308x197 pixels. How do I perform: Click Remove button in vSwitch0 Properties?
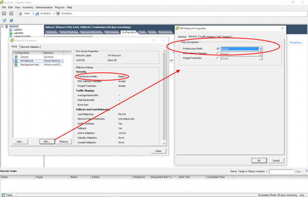coord(64,141)
